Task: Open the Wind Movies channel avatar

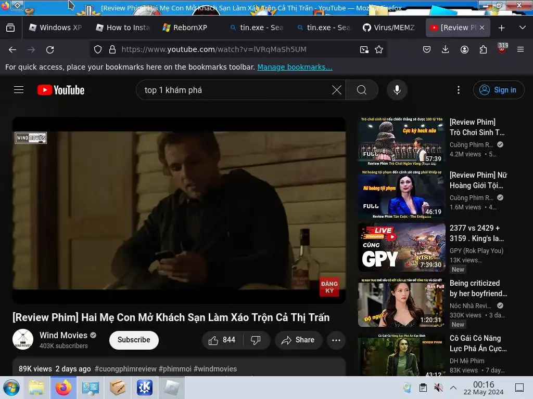Action: point(23,340)
